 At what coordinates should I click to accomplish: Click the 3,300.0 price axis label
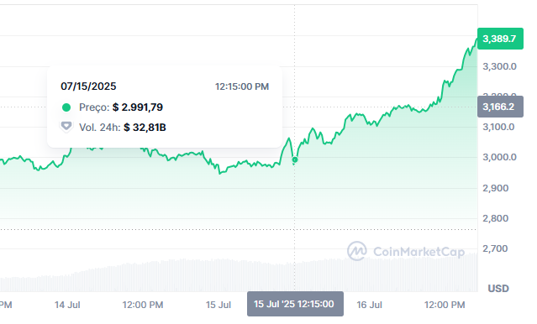499,66
